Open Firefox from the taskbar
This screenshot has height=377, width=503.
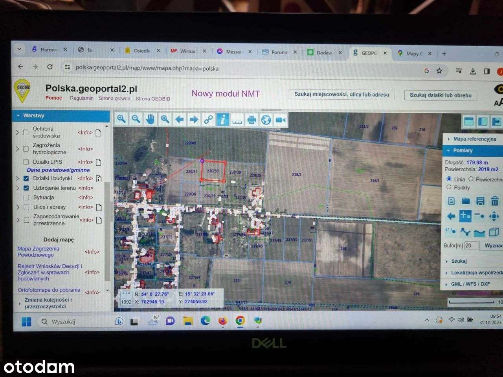(223, 321)
